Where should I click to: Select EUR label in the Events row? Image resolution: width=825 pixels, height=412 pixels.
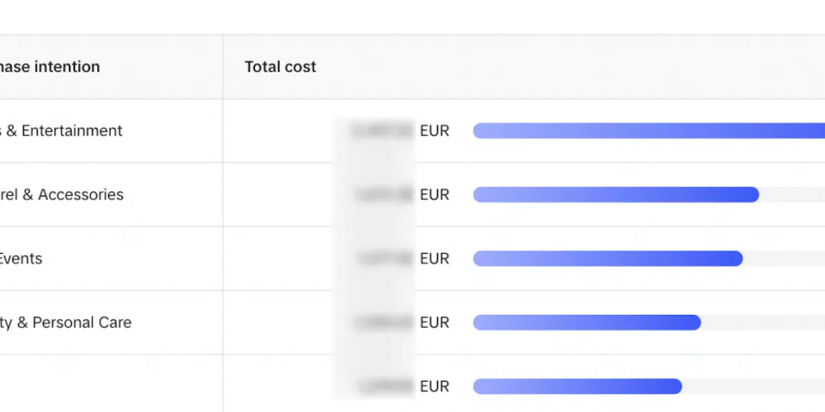435,259
